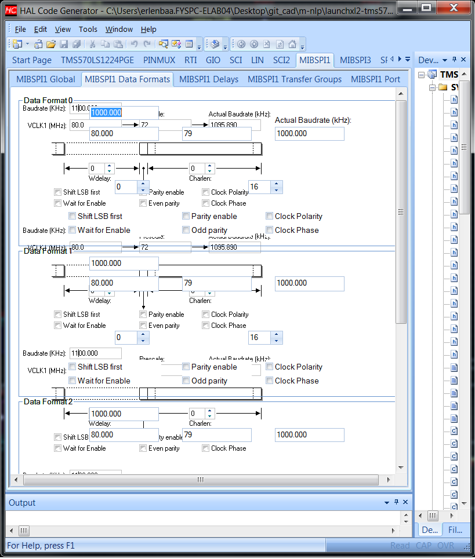This screenshot has width=475, height=559.
Task: Click the Cut scissors icon
Action: [x=92, y=44]
